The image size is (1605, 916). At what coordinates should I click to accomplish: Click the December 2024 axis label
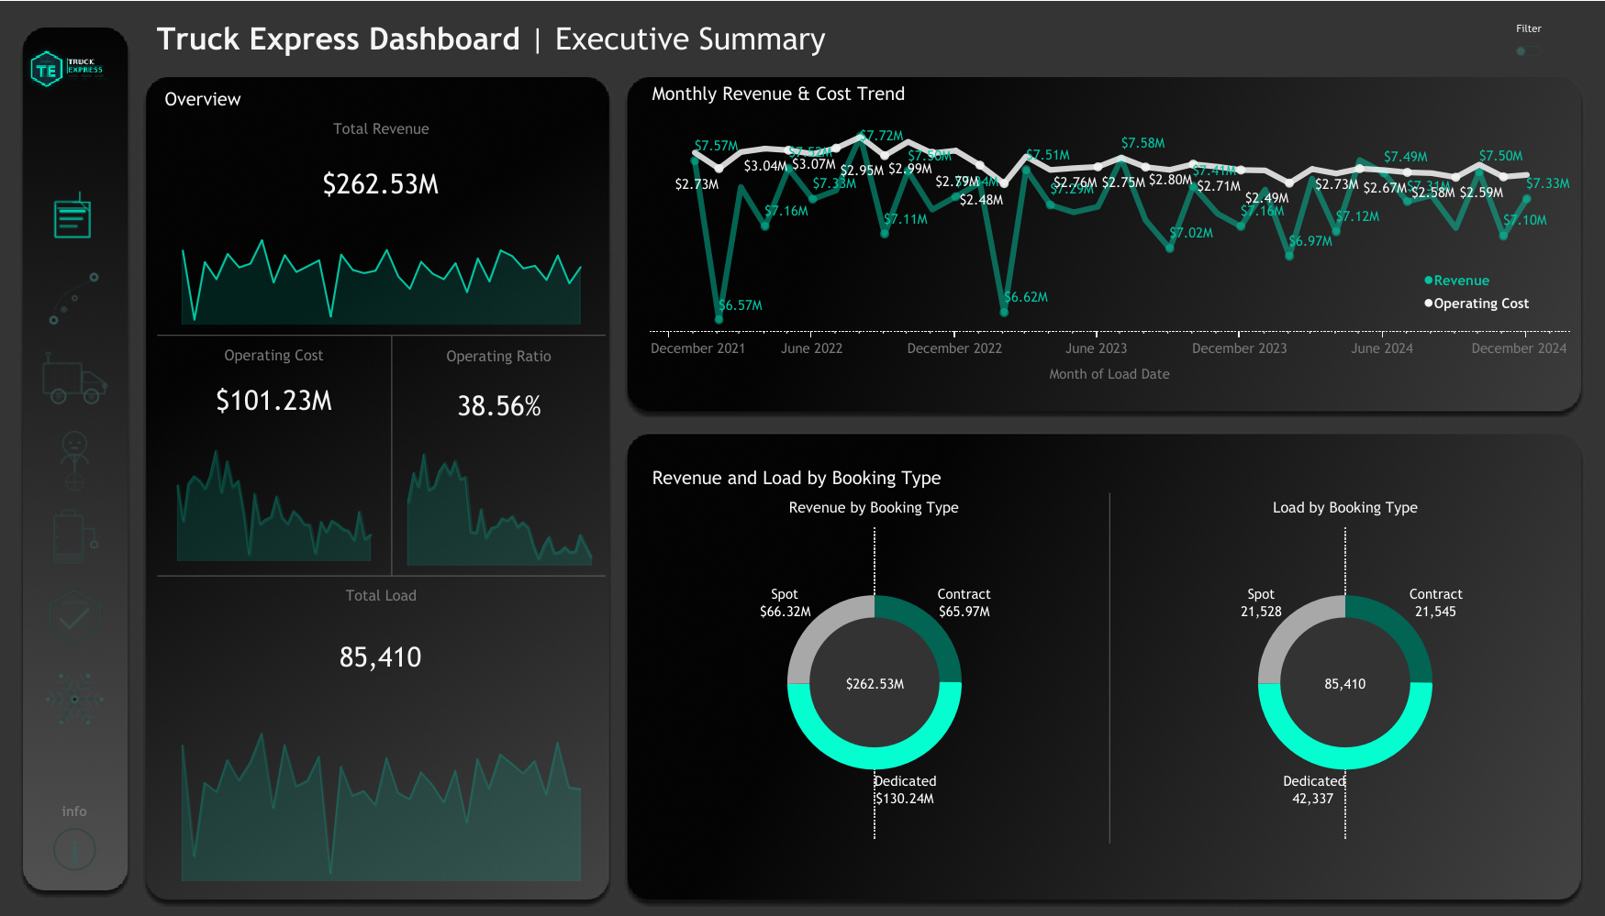(1519, 348)
